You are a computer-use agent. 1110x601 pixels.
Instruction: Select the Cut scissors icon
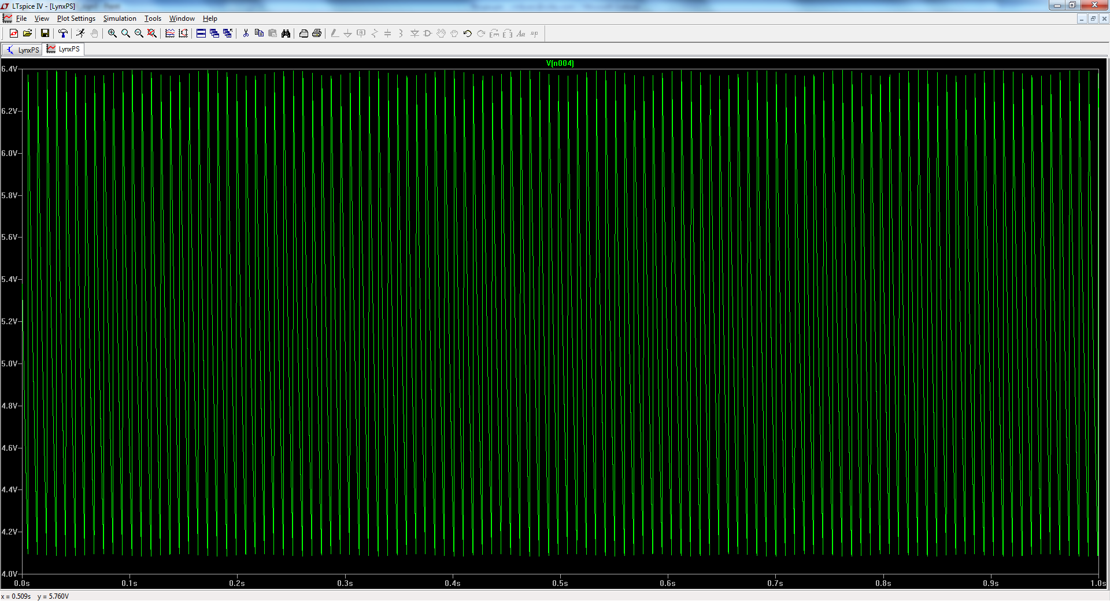(246, 34)
